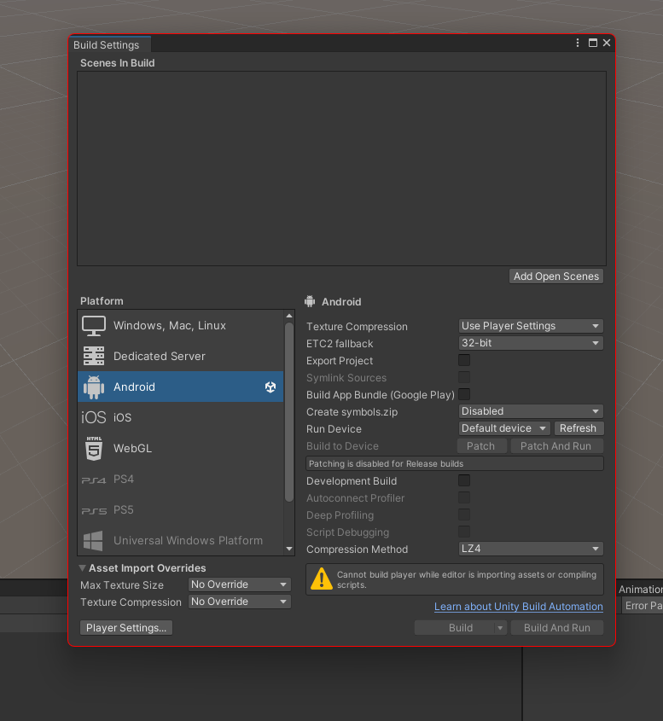Select the Universal Windows Platform logo icon
This screenshot has width=663, height=721.
pos(93,541)
